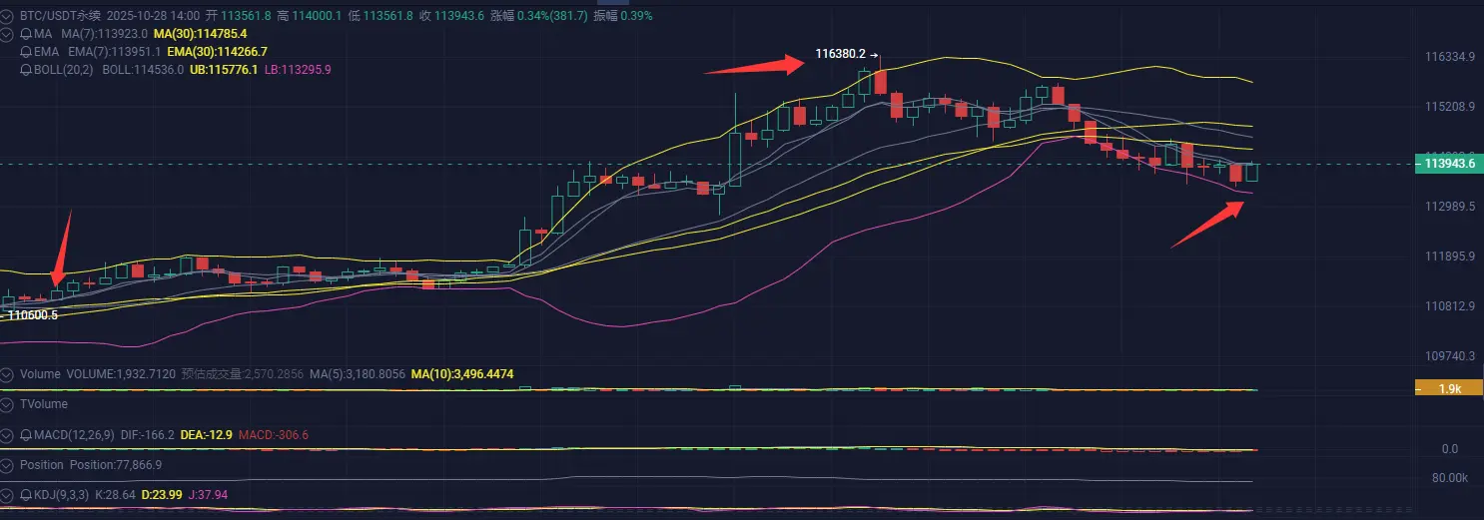Click the D:23.99 value

[162, 495]
